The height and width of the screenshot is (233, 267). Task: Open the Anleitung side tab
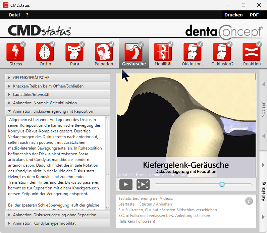[263, 191]
